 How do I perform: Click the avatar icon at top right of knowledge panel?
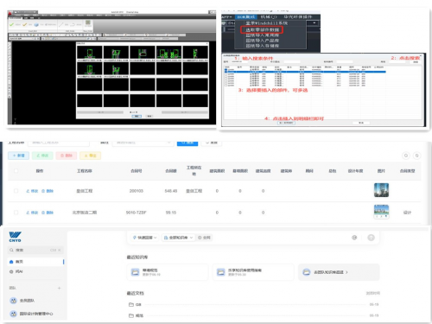point(371,238)
